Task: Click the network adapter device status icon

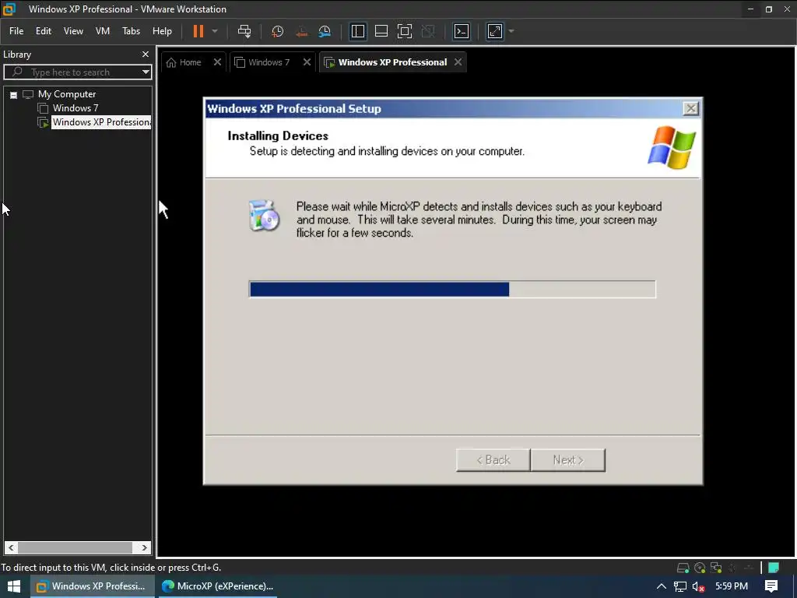Action: (716, 568)
